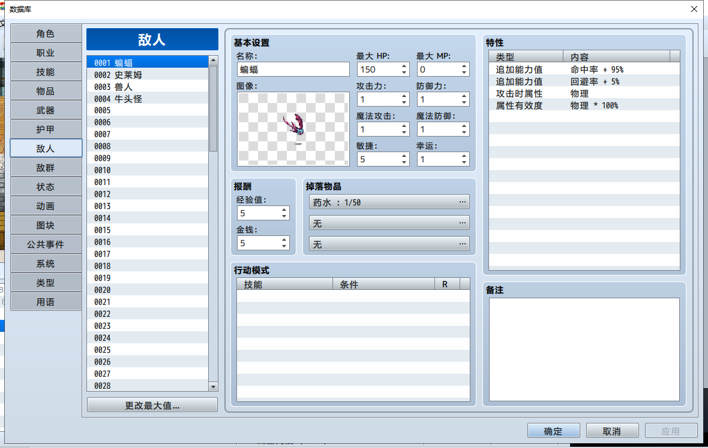
Task: Increase the 魔法防御 value
Action: pyautogui.click(x=464, y=126)
